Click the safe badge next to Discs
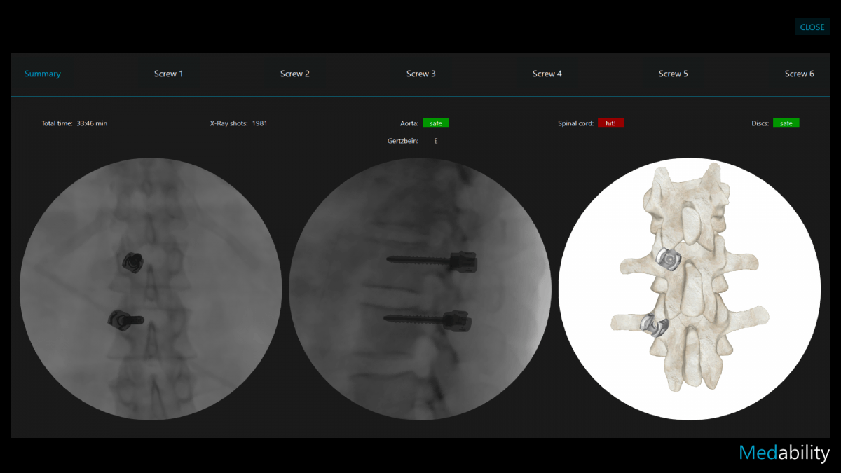 pos(786,123)
